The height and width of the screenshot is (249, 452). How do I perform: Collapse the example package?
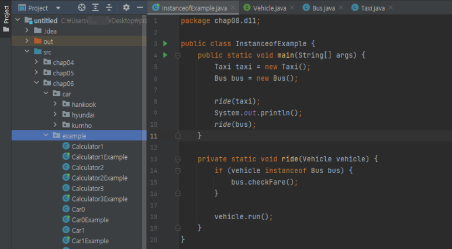tap(46, 135)
